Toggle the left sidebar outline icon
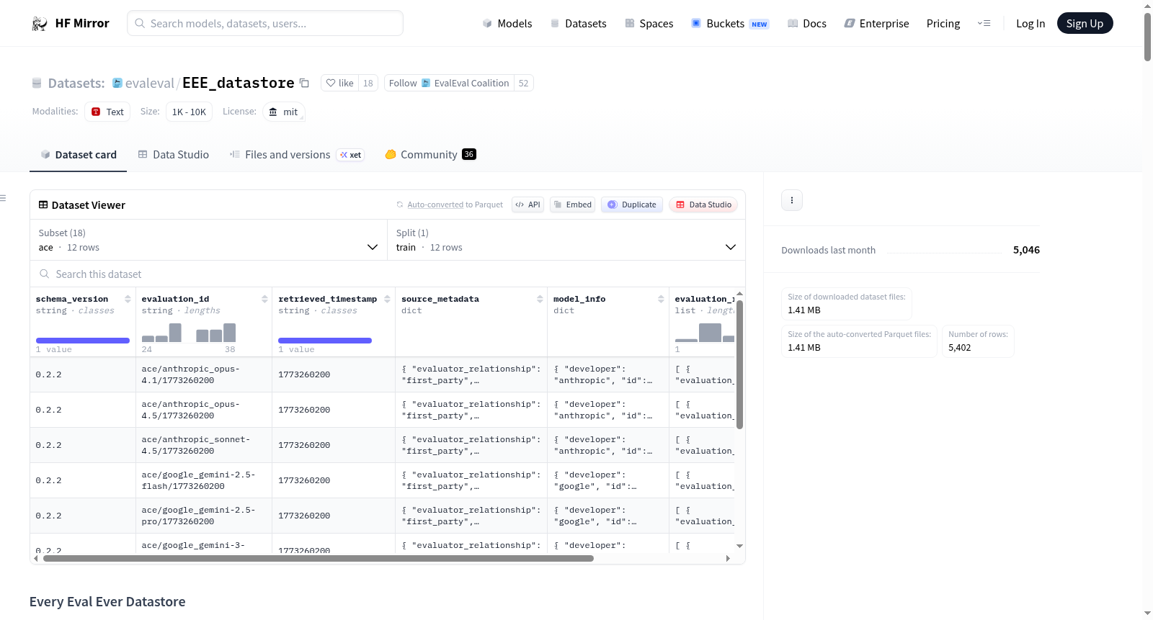Screen dimensions: 1153x620 click(x=3, y=198)
